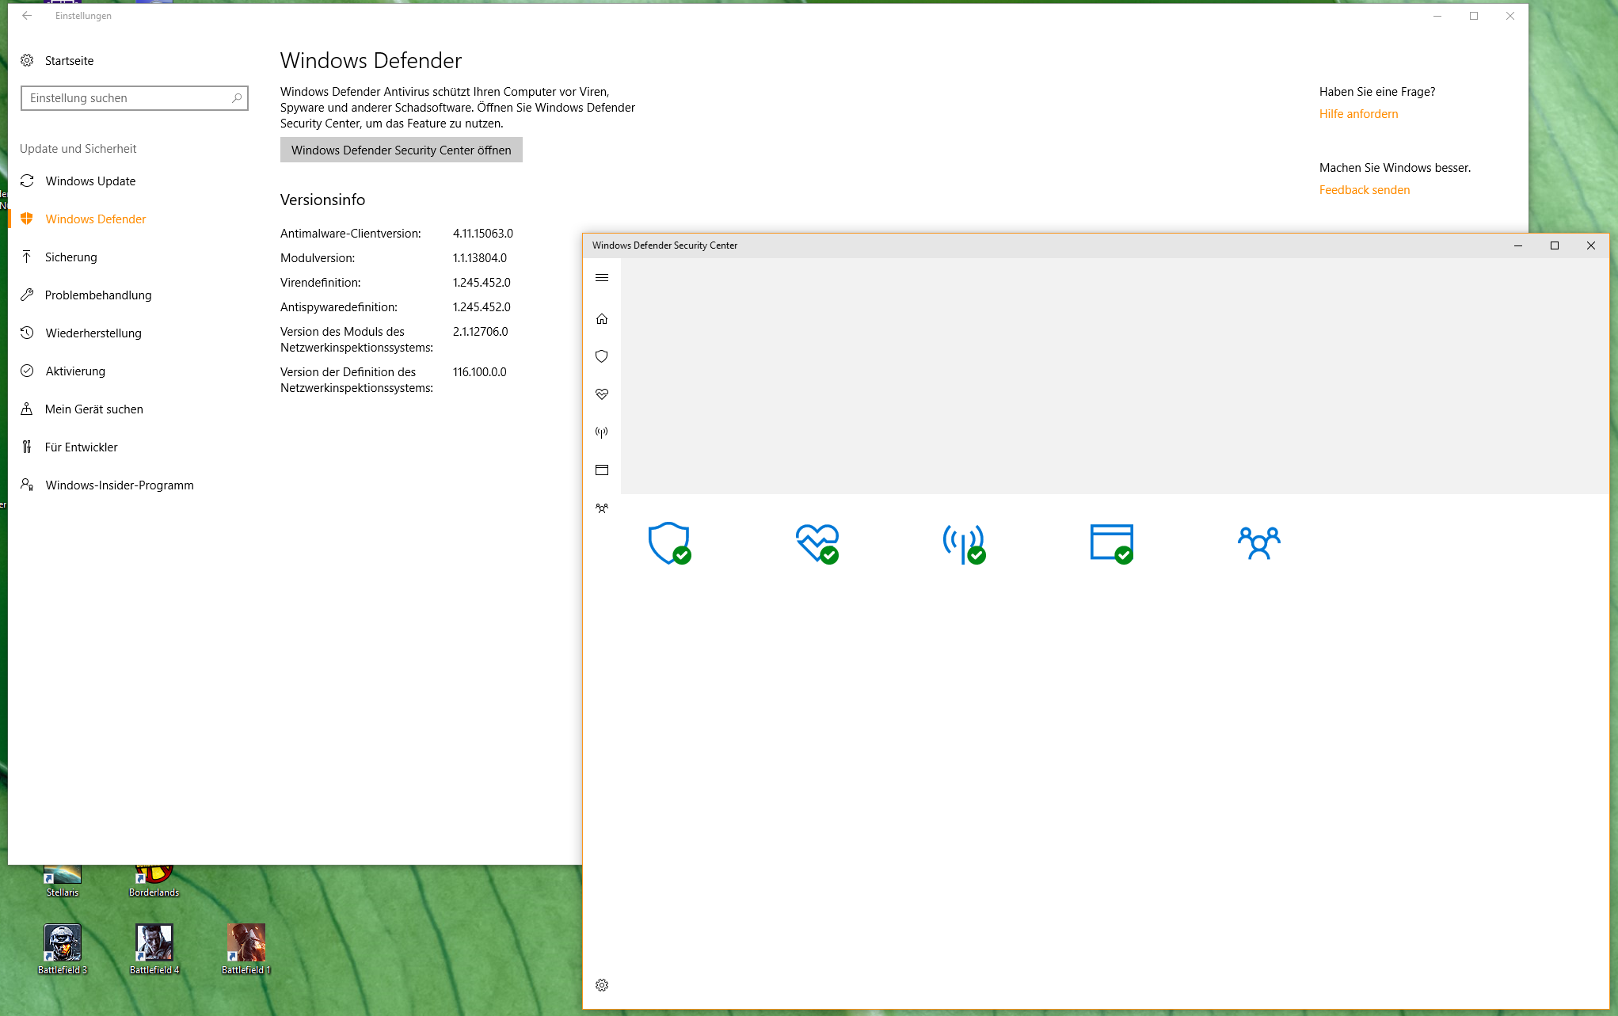Click network antenna icon in Security Center sidebar
The width and height of the screenshot is (1618, 1016).
click(x=602, y=432)
